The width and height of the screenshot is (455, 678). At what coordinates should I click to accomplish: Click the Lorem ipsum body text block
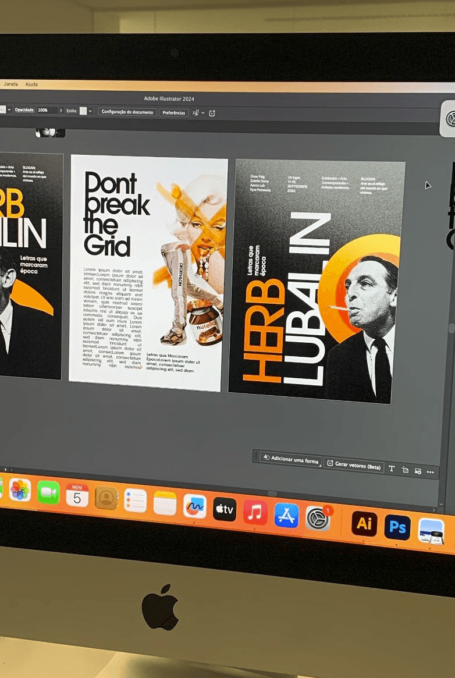pyautogui.click(x=112, y=318)
